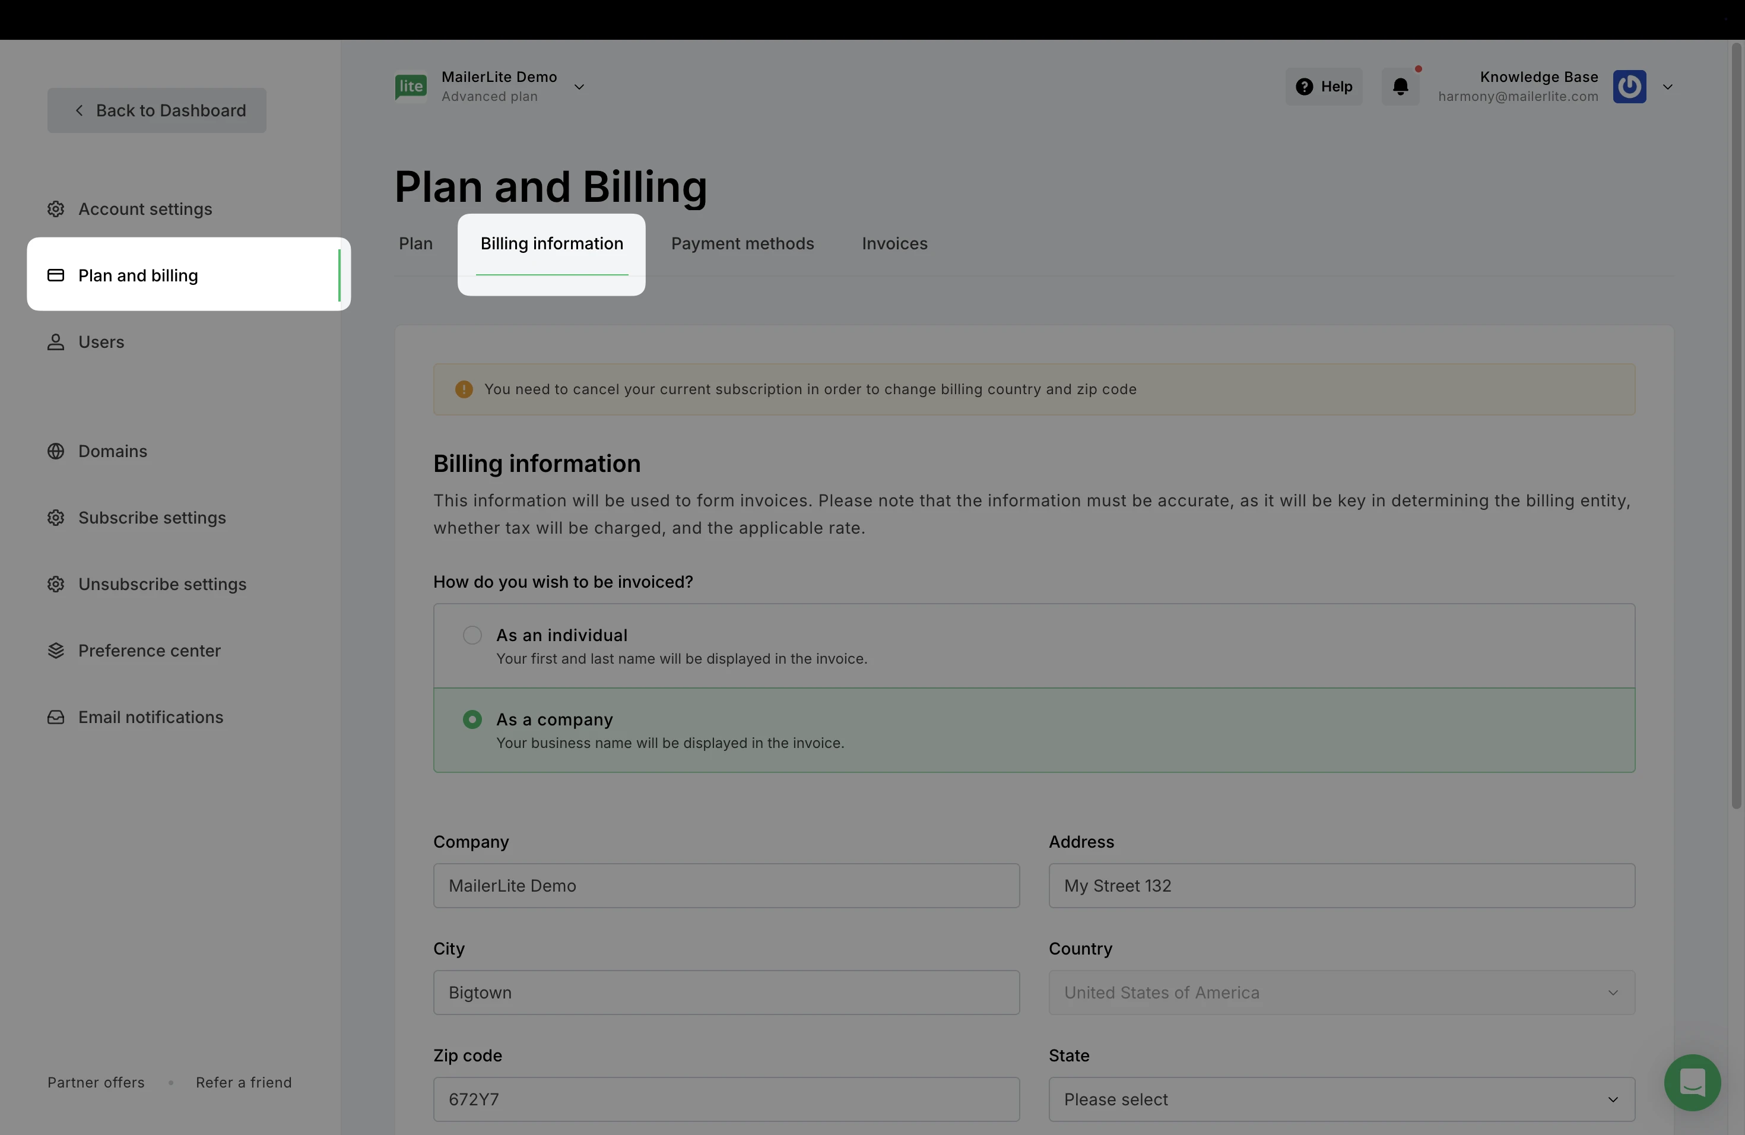Click the notifications bell icon
The width and height of the screenshot is (1745, 1135).
1400,87
